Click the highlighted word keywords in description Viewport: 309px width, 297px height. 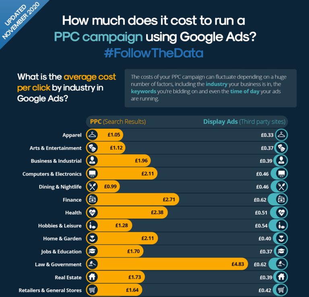point(144,91)
